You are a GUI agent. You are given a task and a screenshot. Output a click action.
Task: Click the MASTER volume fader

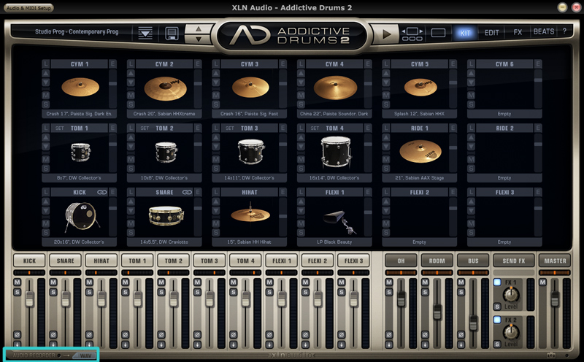click(x=555, y=299)
